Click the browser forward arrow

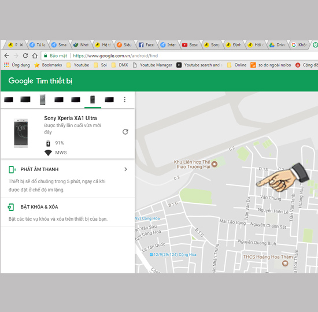[16, 55]
